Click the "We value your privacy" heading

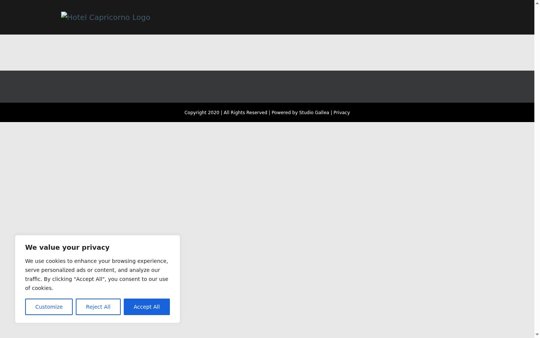point(67,247)
